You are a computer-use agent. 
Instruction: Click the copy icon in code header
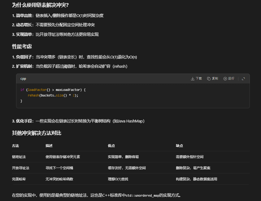pos(209,79)
